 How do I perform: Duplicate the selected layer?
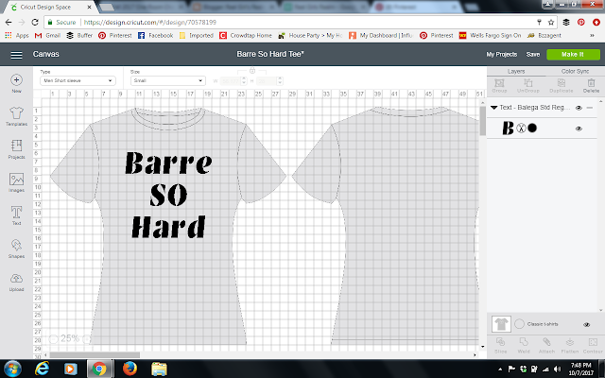[x=561, y=86]
